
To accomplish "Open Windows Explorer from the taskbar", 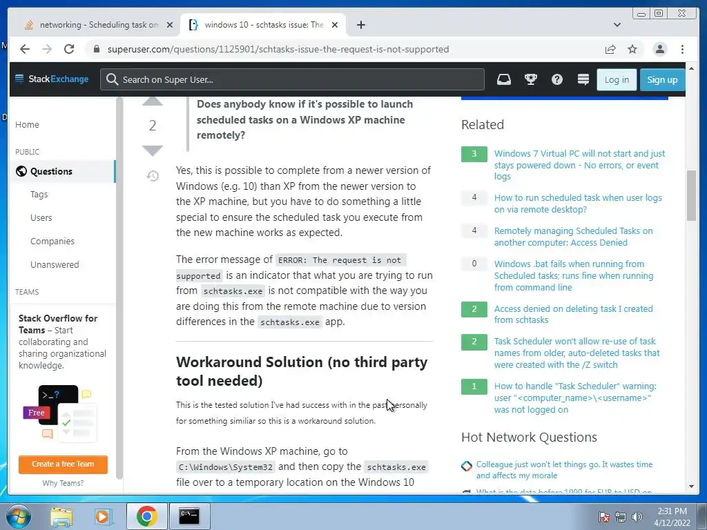I will point(61,517).
